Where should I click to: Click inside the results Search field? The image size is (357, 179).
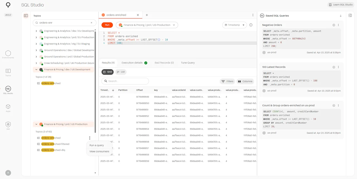click(125, 81)
